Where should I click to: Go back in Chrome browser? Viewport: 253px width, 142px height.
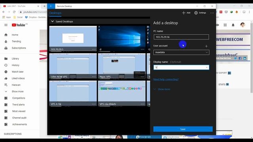click(4, 12)
